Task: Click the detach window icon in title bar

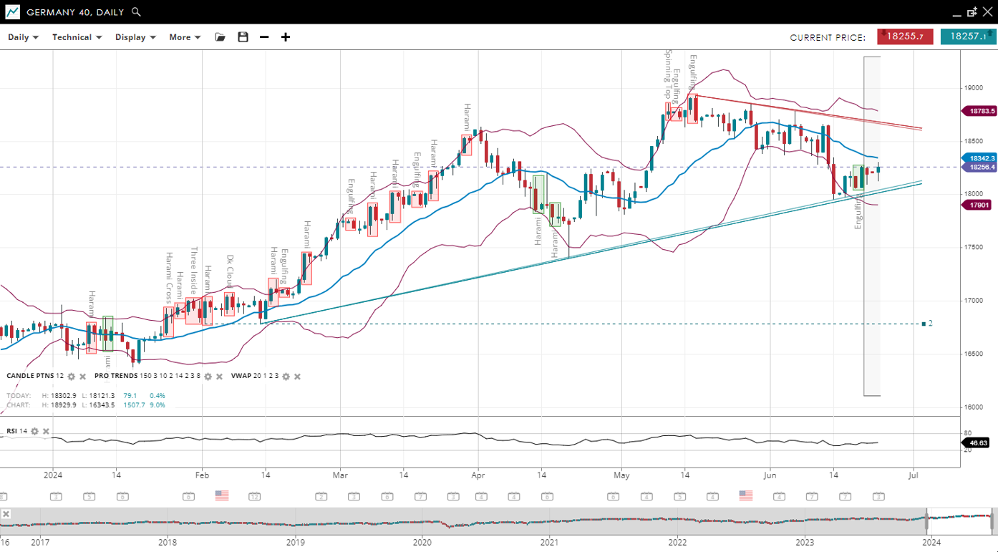Action: pos(972,12)
